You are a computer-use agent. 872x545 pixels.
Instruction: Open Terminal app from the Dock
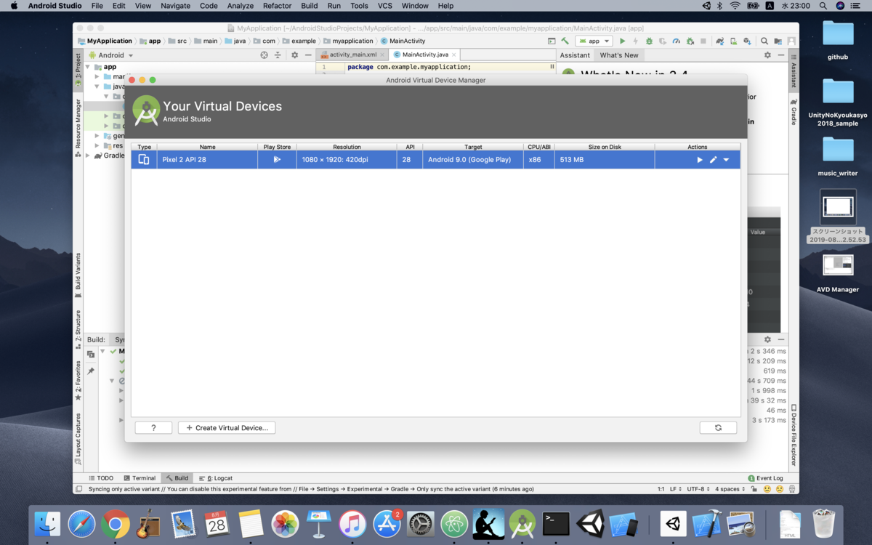(556, 524)
